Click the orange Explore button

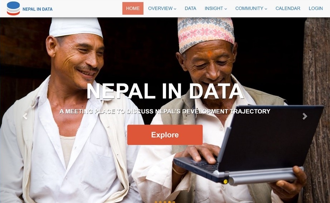tap(165, 135)
